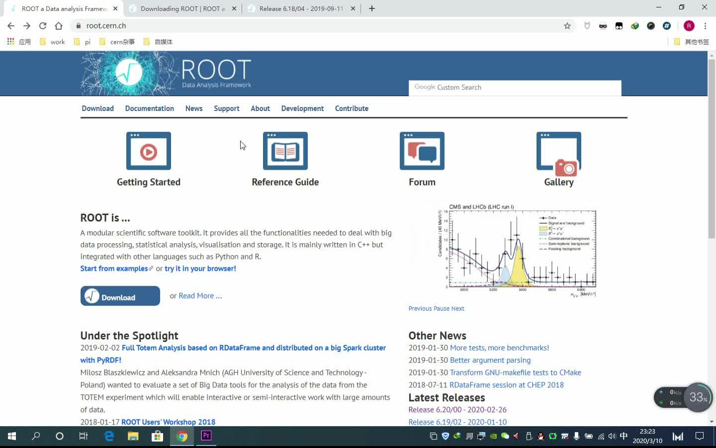
Task: Open the Support menu
Action: pyautogui.click(x=227, y=109)
